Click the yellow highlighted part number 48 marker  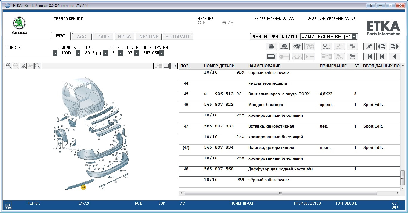(83, 187)
